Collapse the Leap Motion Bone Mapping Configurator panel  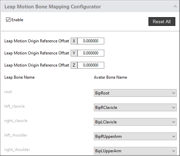pyautogui.click(x=175, y=7)
